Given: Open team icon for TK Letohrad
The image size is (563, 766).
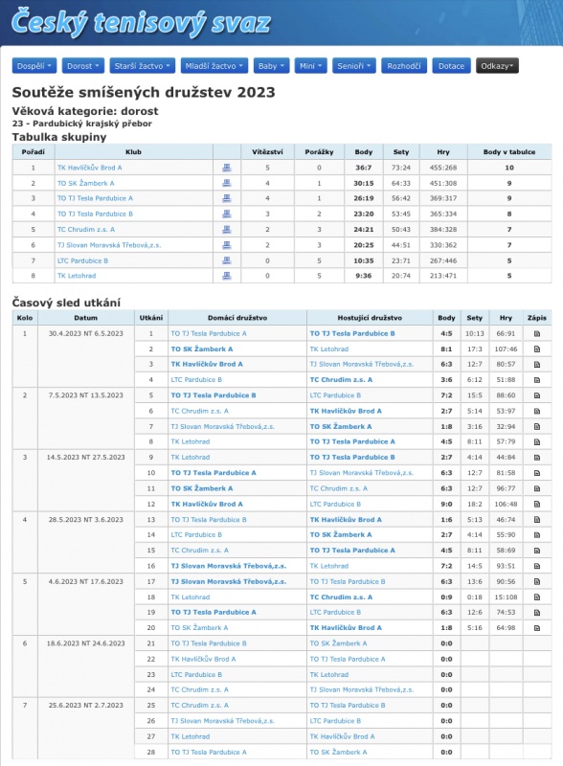Looking at the screenshot, I should 227,276.
